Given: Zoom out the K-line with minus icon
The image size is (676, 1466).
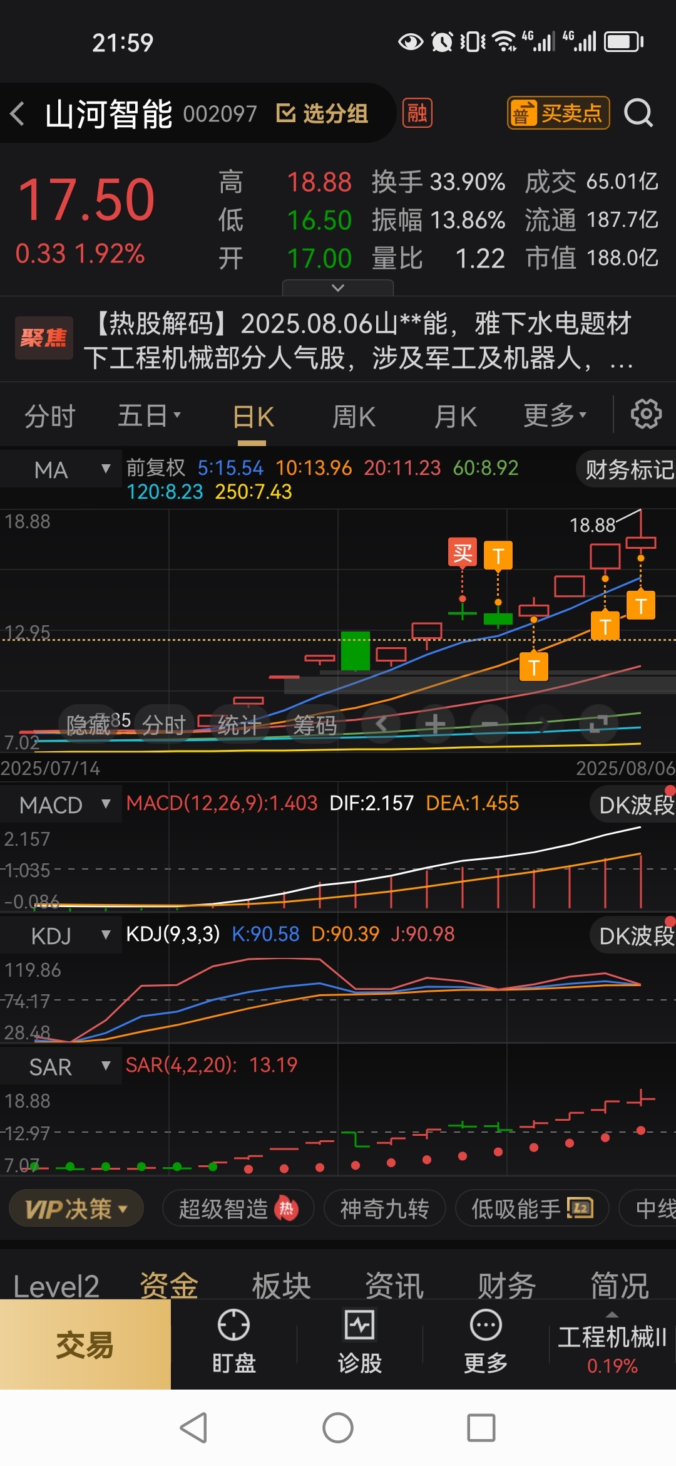Looking at the screenshot, I should pyautogui.click(x=489, y=725).
